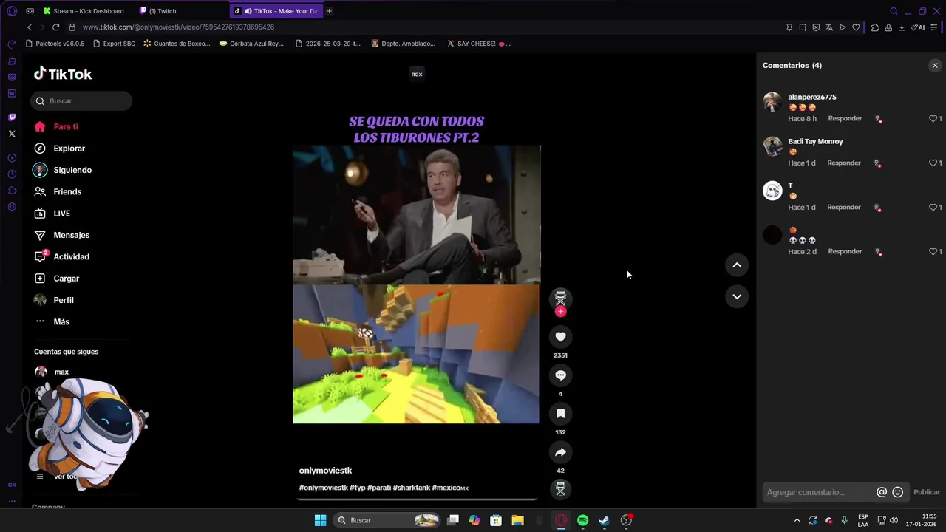
Task: Open the Windows Start menu
Action: pyautogui.click(x=320, y=520)
